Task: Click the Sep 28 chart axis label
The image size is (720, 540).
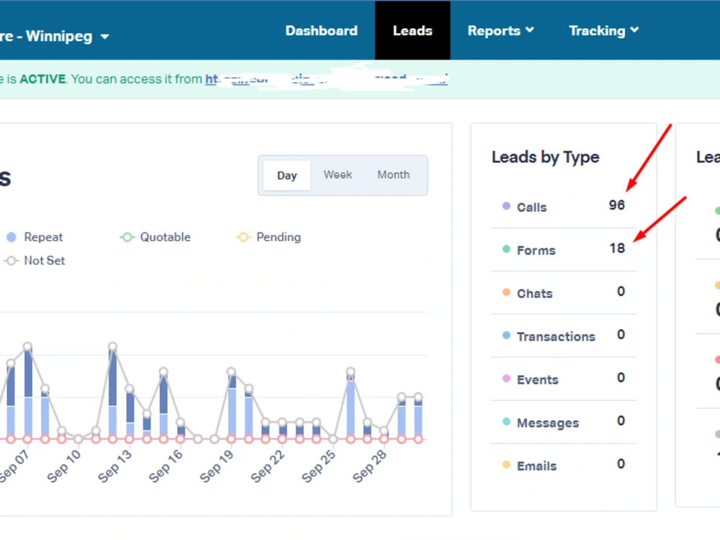Action: 369,466
